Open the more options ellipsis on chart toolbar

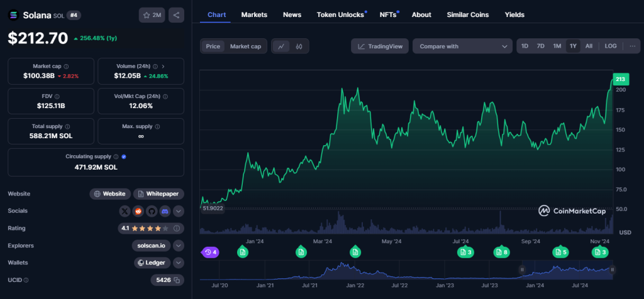[x=633, y=46]
